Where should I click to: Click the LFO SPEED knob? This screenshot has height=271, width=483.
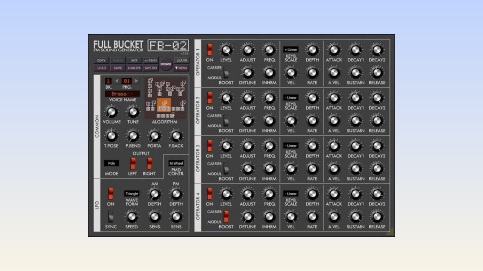(132, 217)
